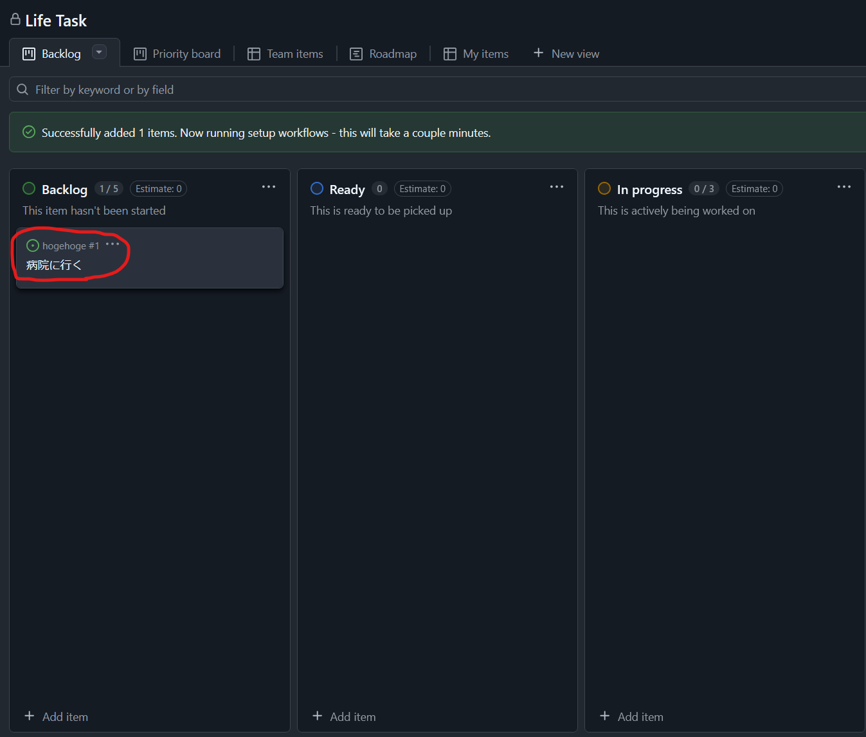This screenshot has height=737, width=866.
Task: Open the Ready column three-dot menu
Action: click(x=557, y=187)
